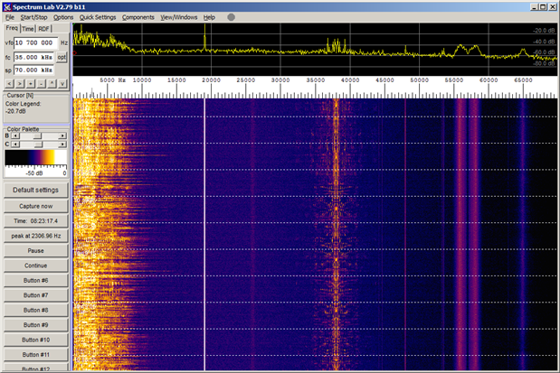The image size is (560, 373).
Task: Pause the spectrum display
Action: (35, 250)
